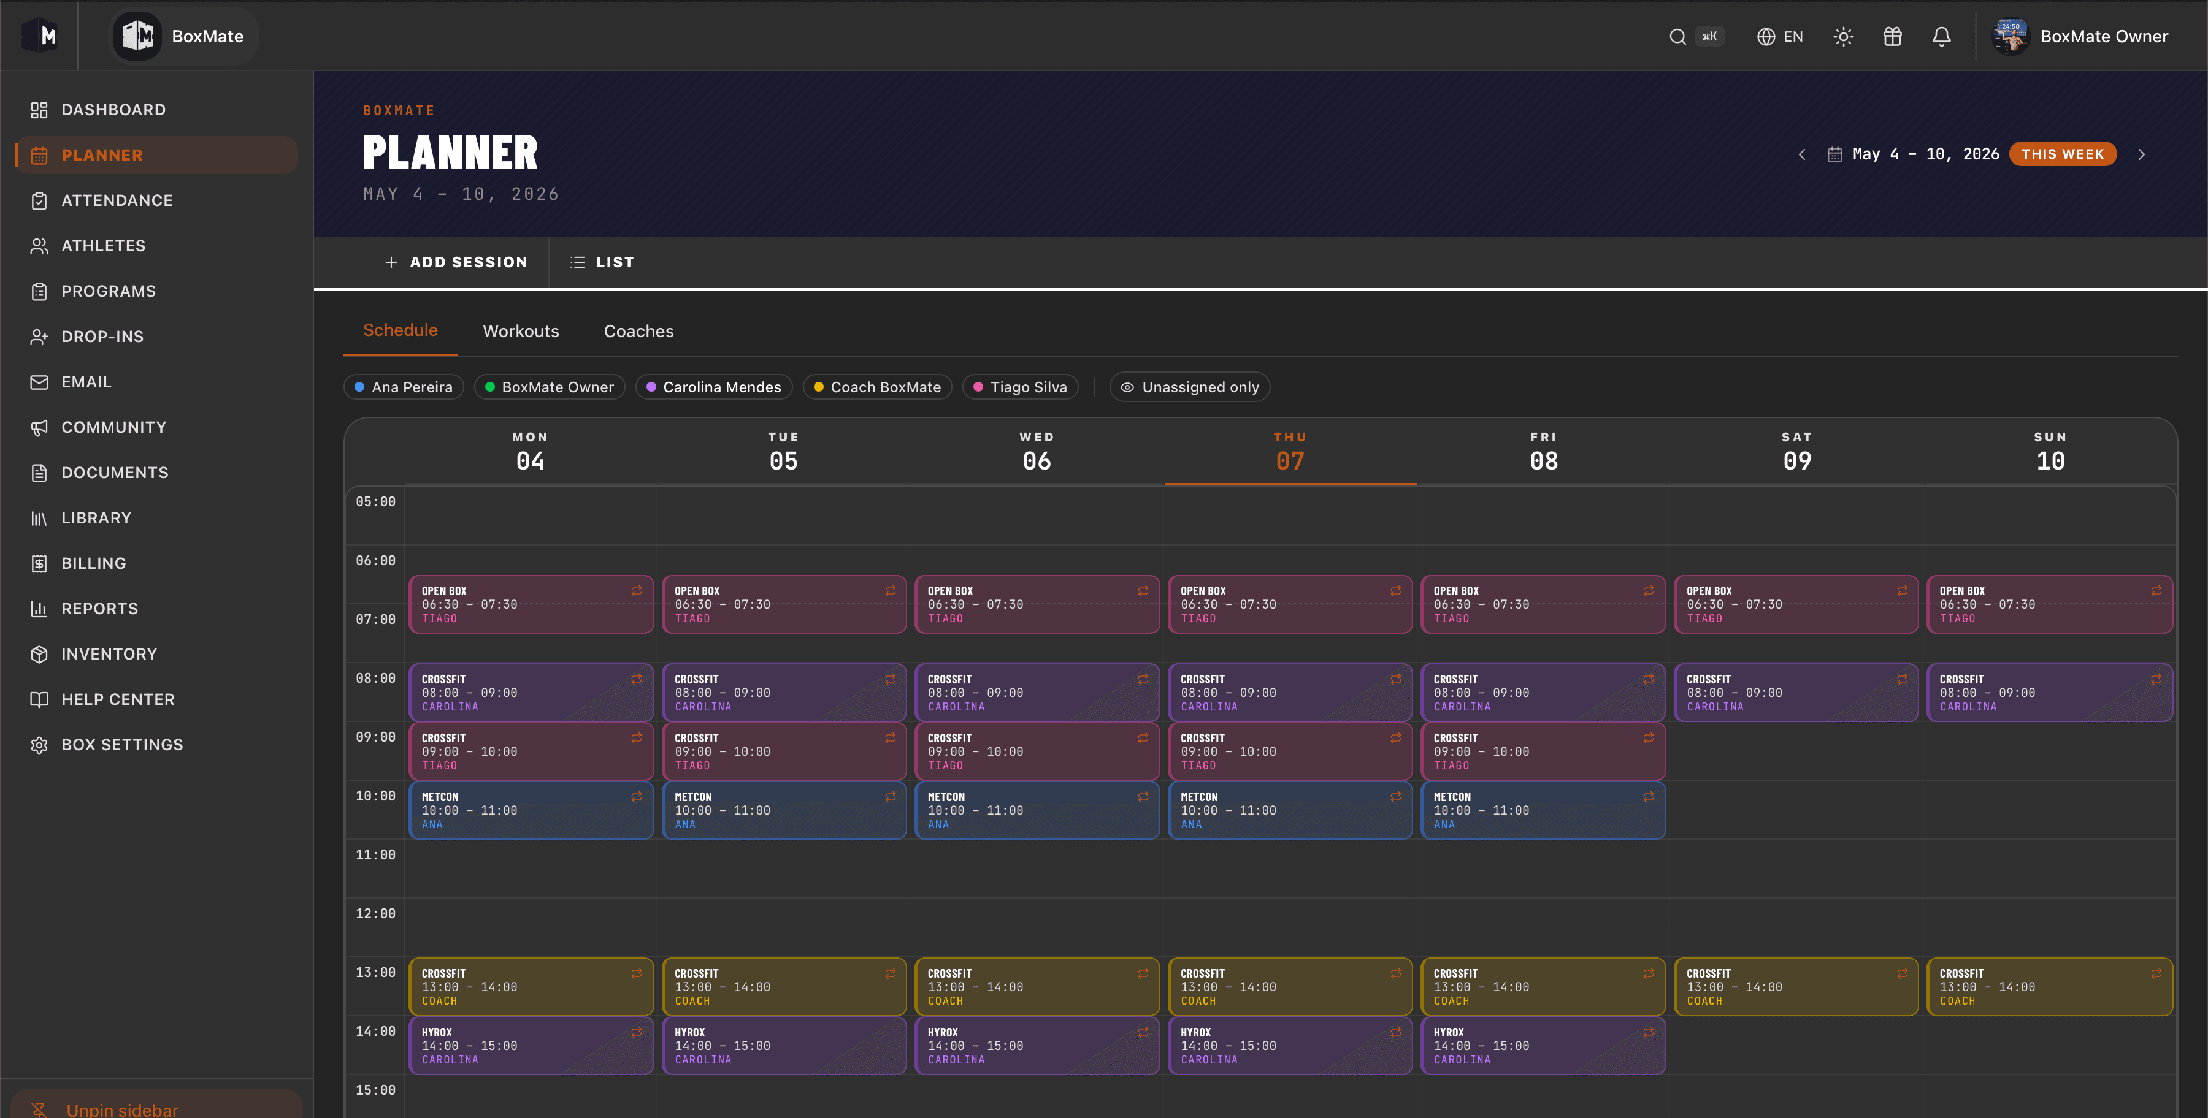
Task: Open Reports in sidebar
Action: pos(156,609)
